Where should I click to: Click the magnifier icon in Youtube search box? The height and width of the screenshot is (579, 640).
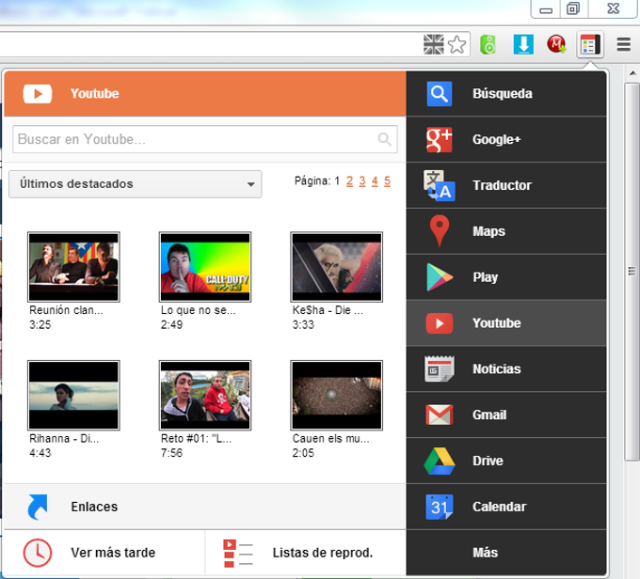coord(384,139)
